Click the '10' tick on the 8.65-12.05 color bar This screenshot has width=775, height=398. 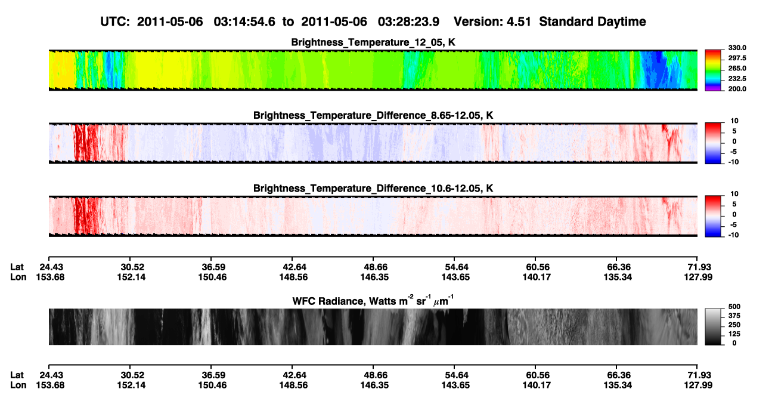tap(735, 121)
